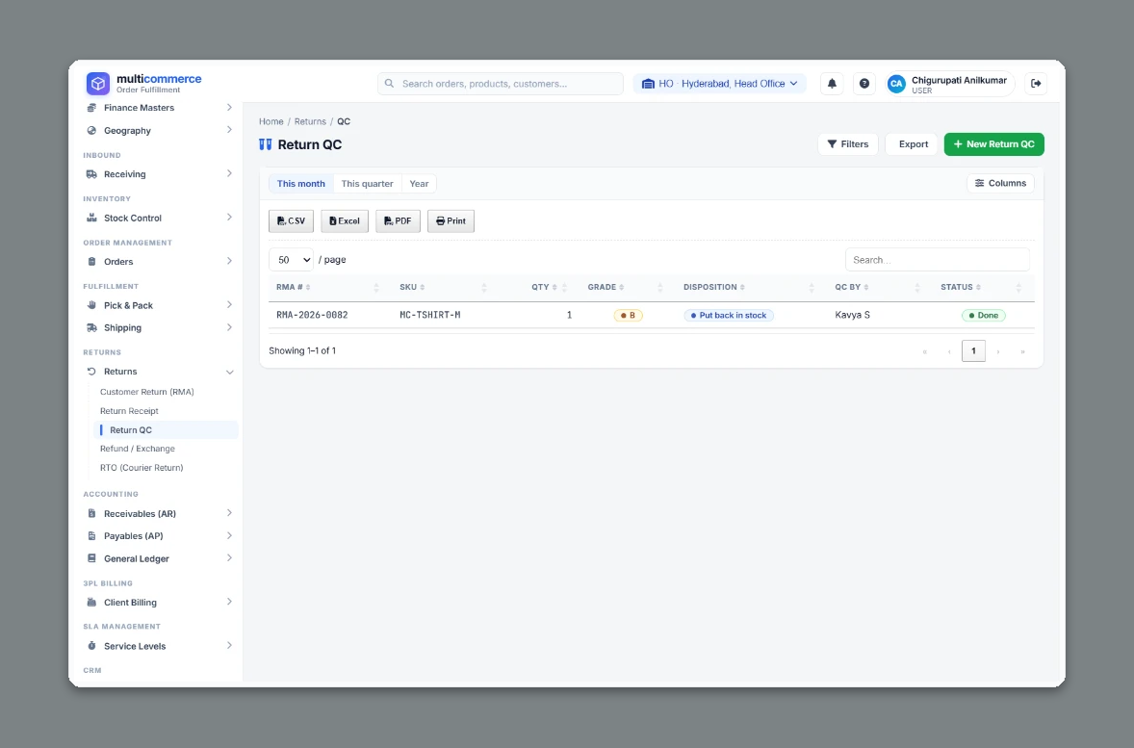Click the Pick & Pack hand icon

coord(91,305)
